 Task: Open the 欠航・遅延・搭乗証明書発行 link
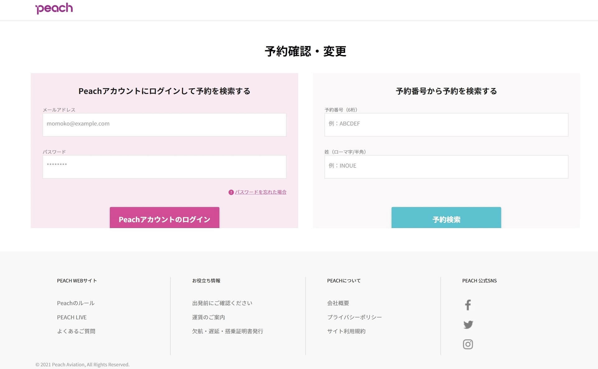(227, 331)
